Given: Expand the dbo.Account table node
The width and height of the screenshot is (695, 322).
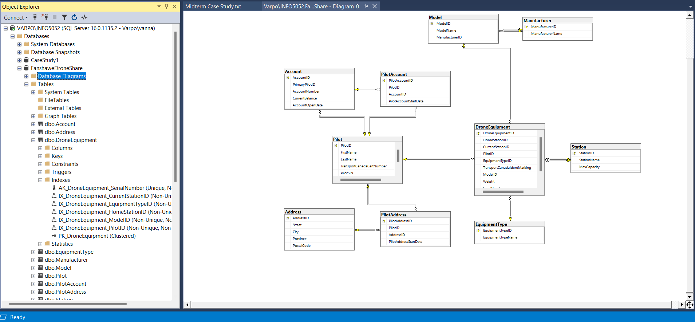Looking at the screenshot, I should pos(33,124).
